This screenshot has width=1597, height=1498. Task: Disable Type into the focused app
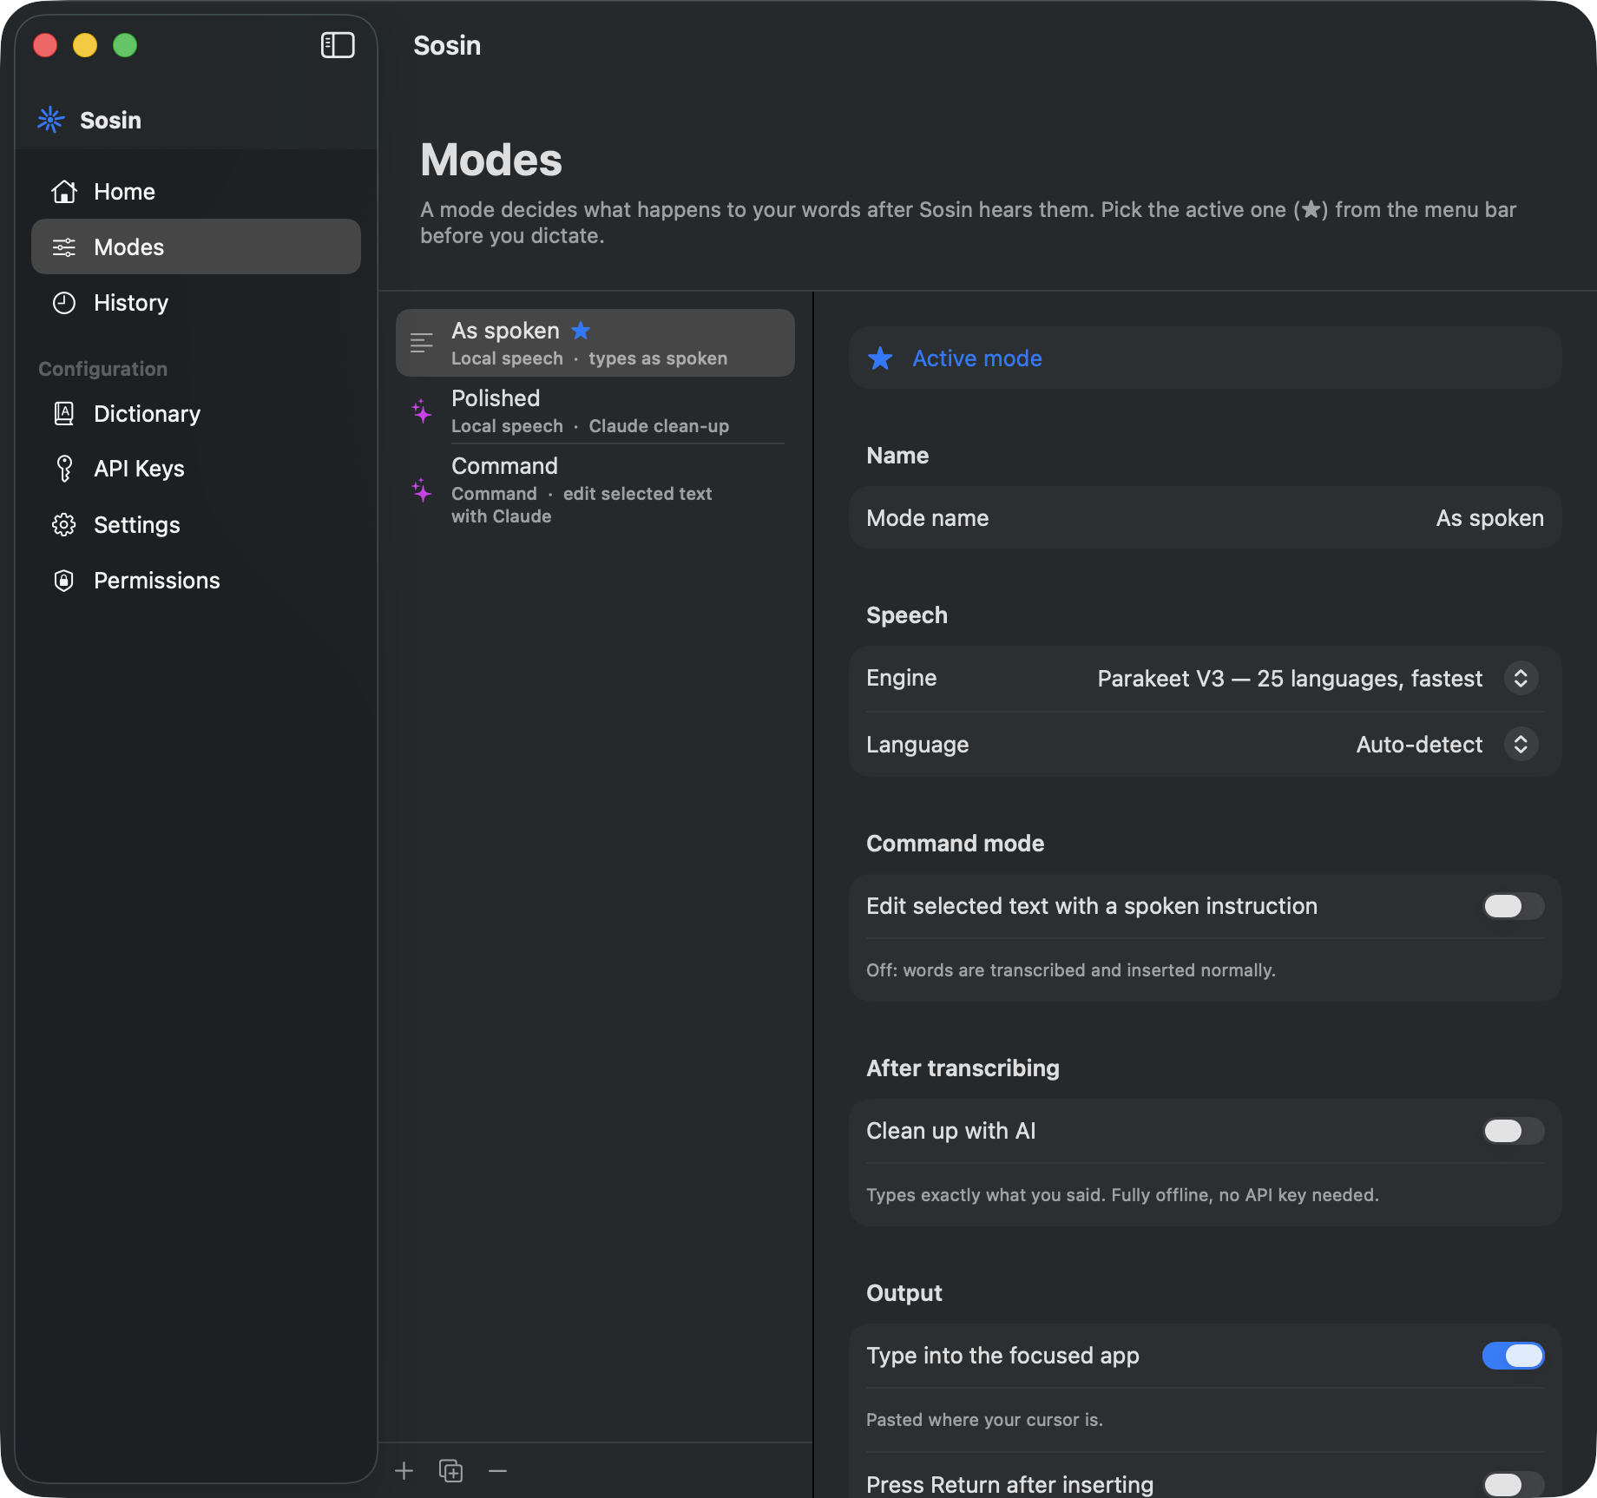1513,1356
